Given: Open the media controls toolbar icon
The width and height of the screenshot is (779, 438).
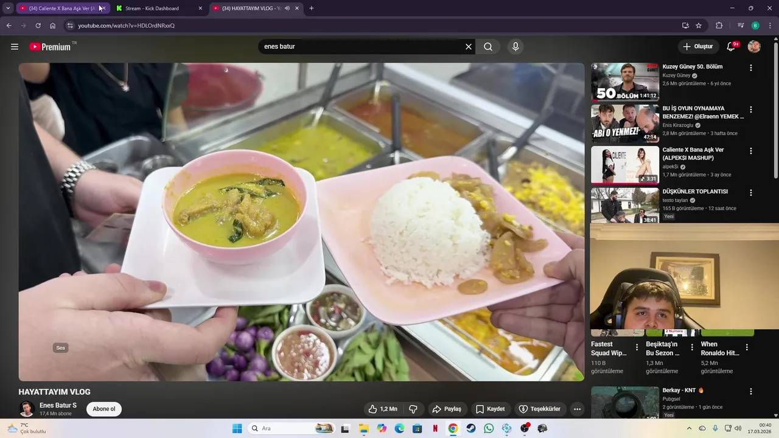Looking at the screenshot, I should click(x=741, y=26).
